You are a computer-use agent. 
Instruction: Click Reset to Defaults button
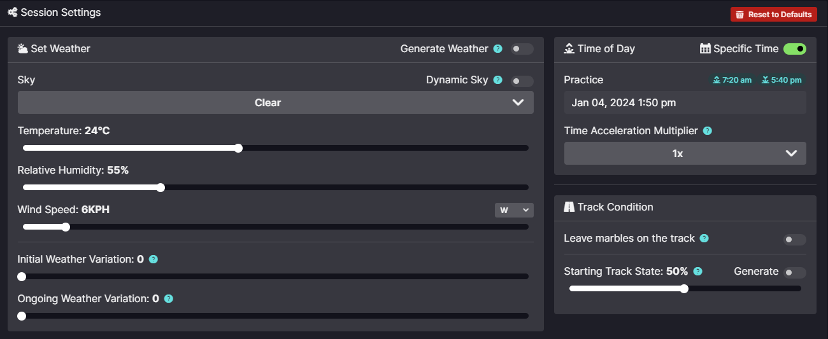[773, 14]
